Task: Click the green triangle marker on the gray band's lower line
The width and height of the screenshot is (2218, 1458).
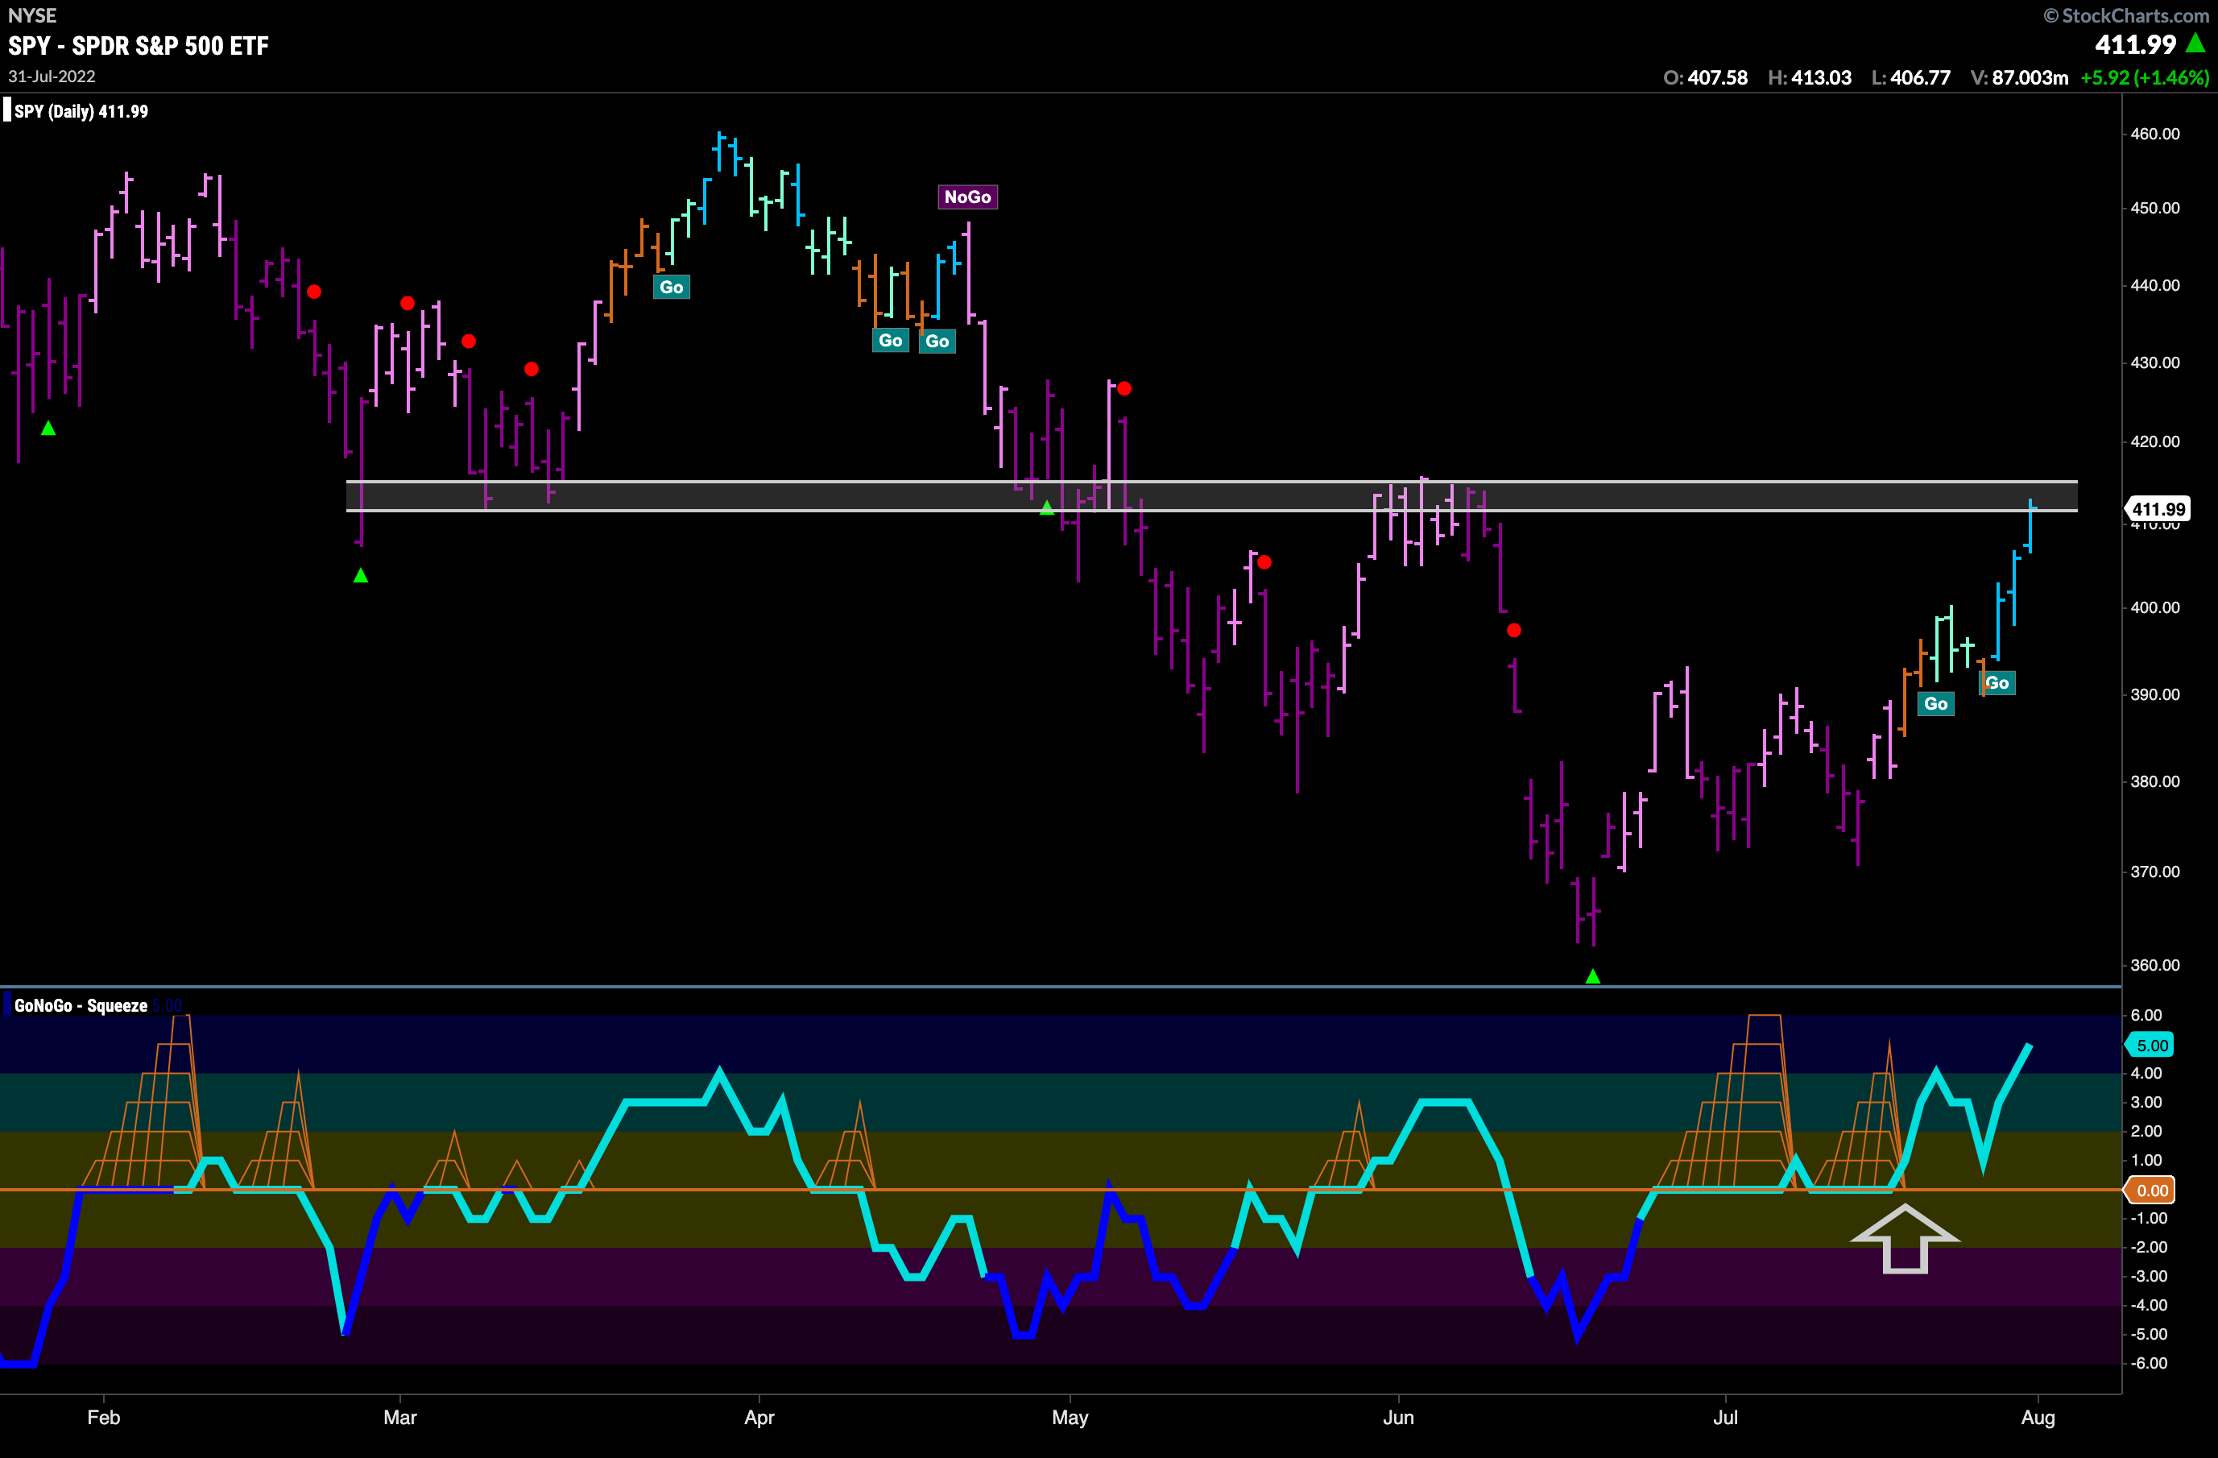Action: pyautogui.click(x=1046, y=507)
